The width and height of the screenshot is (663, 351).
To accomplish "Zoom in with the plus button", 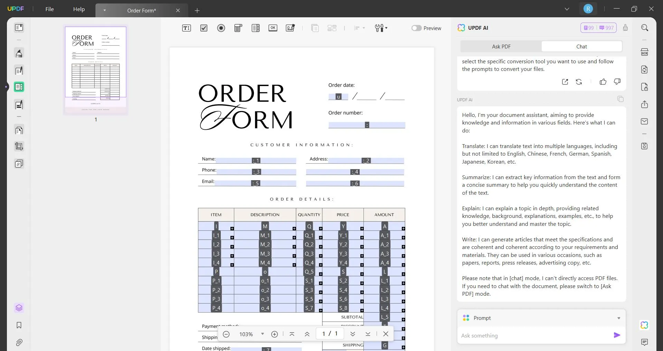I will coord(274,334).
